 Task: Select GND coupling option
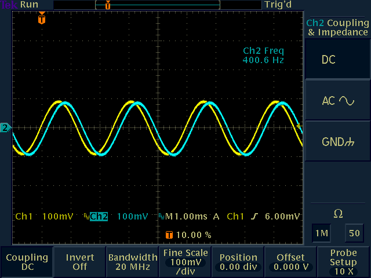tap(337, 142)
